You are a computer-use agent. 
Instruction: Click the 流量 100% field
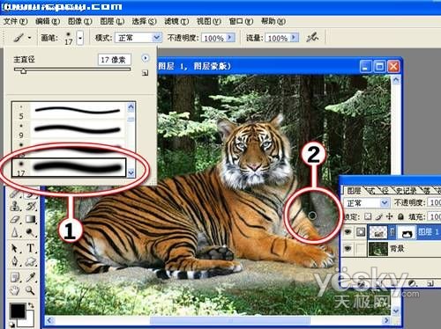click(x=278, y=38)
